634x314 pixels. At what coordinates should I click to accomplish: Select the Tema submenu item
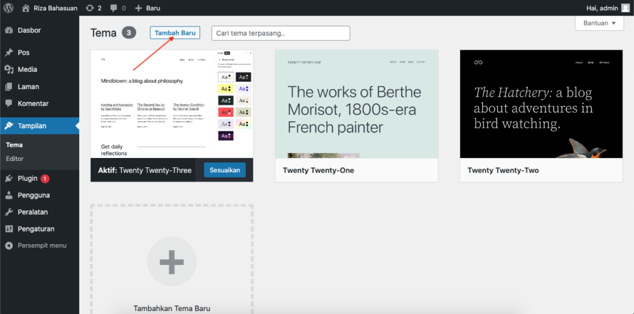[14, 145]
